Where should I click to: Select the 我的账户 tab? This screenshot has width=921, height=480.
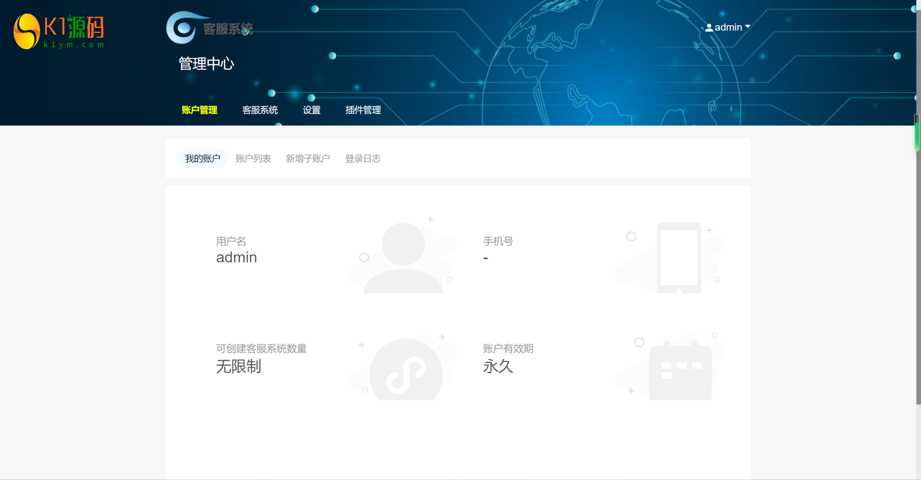[203, 158]
